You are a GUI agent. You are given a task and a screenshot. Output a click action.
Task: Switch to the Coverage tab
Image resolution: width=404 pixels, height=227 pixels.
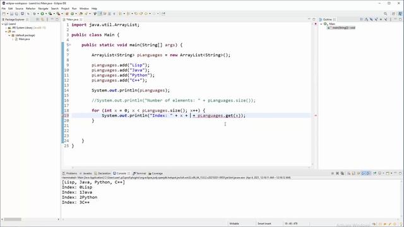tap(156, 173)
